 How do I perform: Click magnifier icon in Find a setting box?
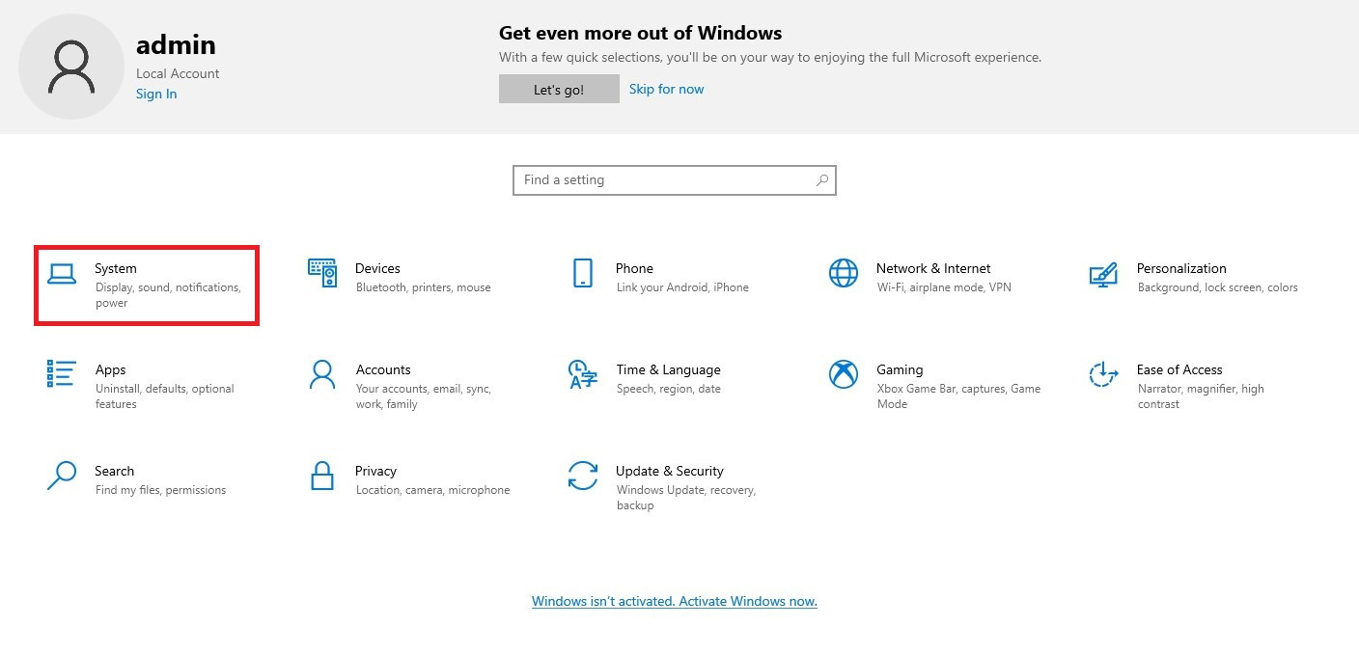coord(822,179)
